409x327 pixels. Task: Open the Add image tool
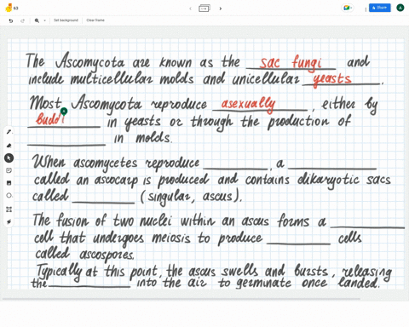coord(9,183)
